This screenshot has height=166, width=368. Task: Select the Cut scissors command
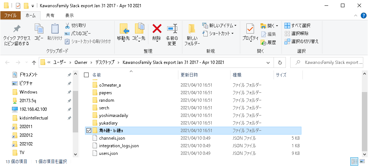point(75,25)
